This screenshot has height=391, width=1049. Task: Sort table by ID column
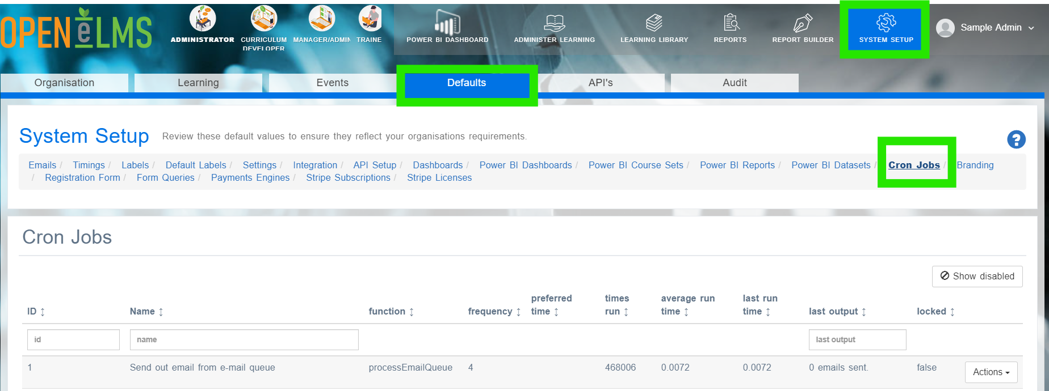(x=36, y=312)
